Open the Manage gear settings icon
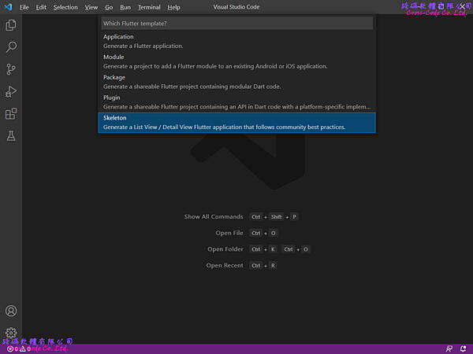This screenshot has height=354, width=473. (x=11, y=333)
